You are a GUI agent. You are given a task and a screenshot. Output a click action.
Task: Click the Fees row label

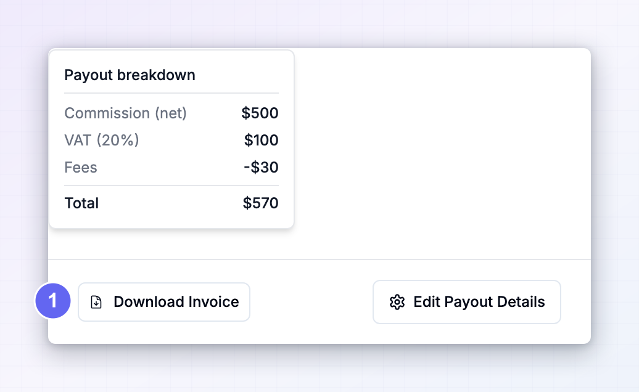(x=81, y=167)
